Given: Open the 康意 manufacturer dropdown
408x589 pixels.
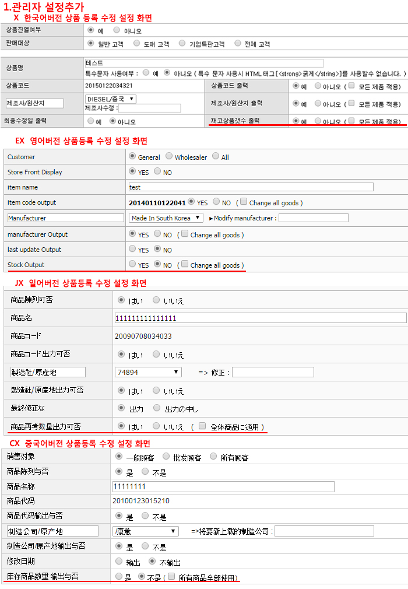Looking at the screenshot, I should (x=146, y=531).
